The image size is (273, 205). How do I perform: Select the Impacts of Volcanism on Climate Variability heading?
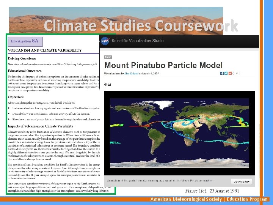coord(41,126)
